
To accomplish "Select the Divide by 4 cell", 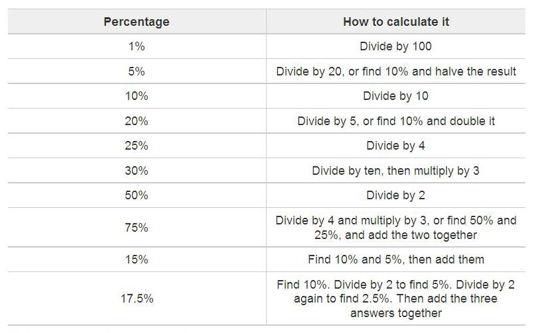I will pyautogui.click(x=395, y=146).
